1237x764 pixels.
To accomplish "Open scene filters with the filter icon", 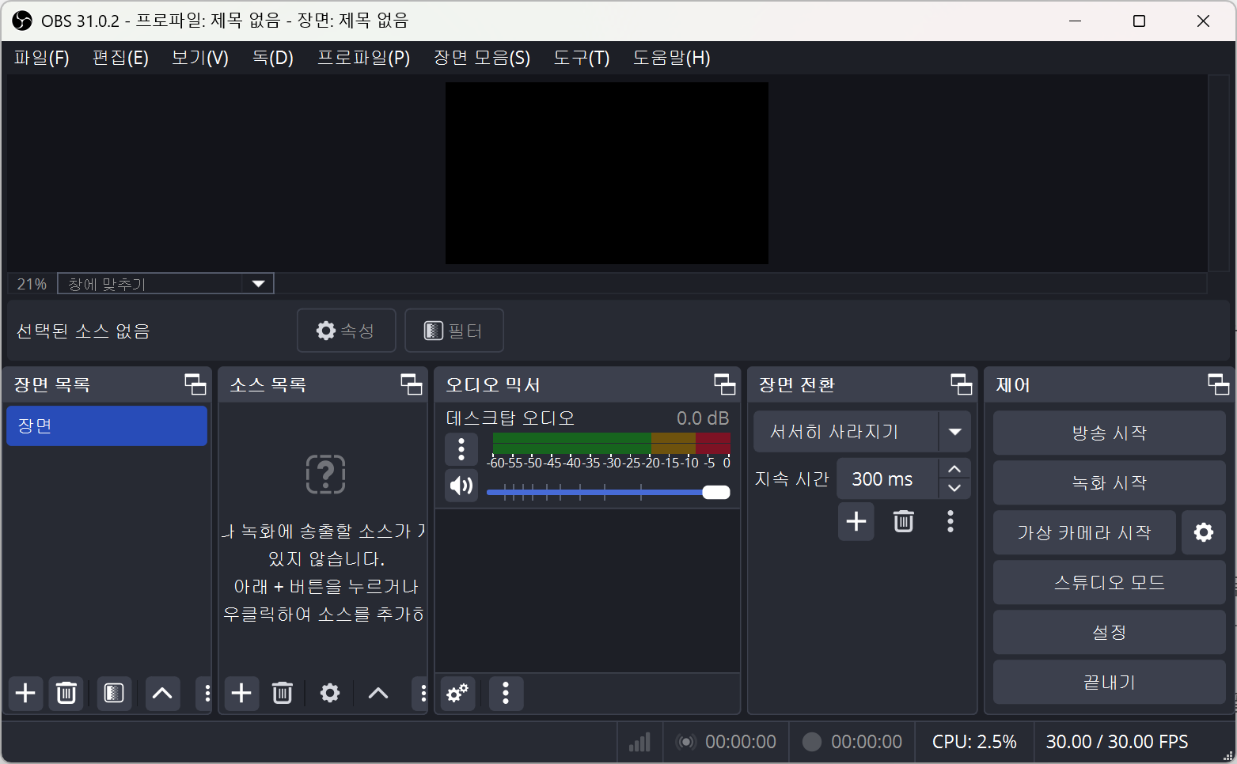I will click(x=114, y=694).
